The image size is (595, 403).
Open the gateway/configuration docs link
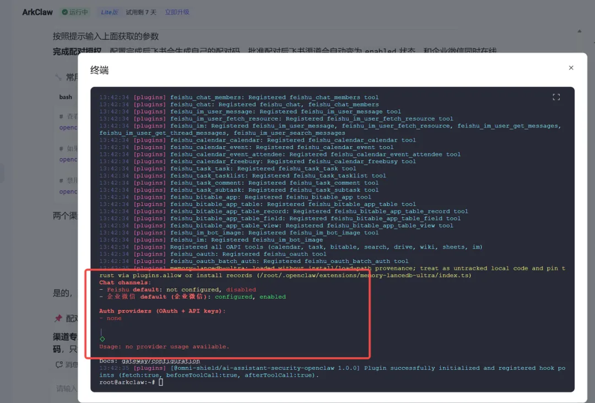coord(160,361)
